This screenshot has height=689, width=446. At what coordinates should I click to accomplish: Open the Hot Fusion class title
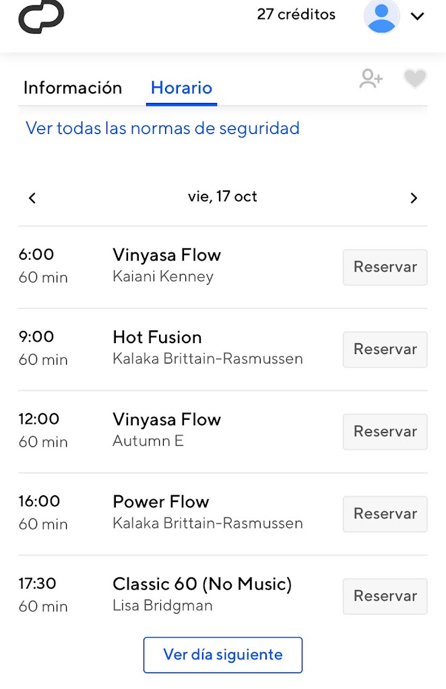coord(157,337)
